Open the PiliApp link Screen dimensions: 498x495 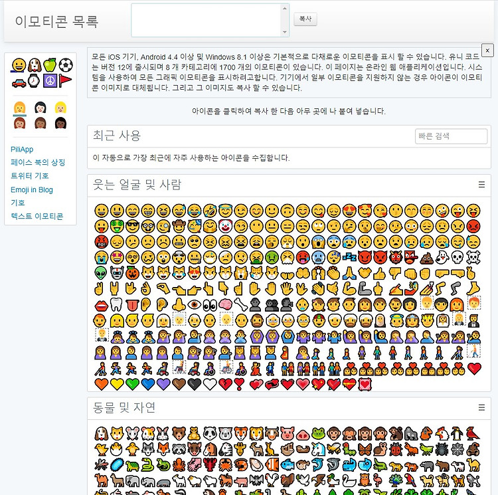click(22, 149)
